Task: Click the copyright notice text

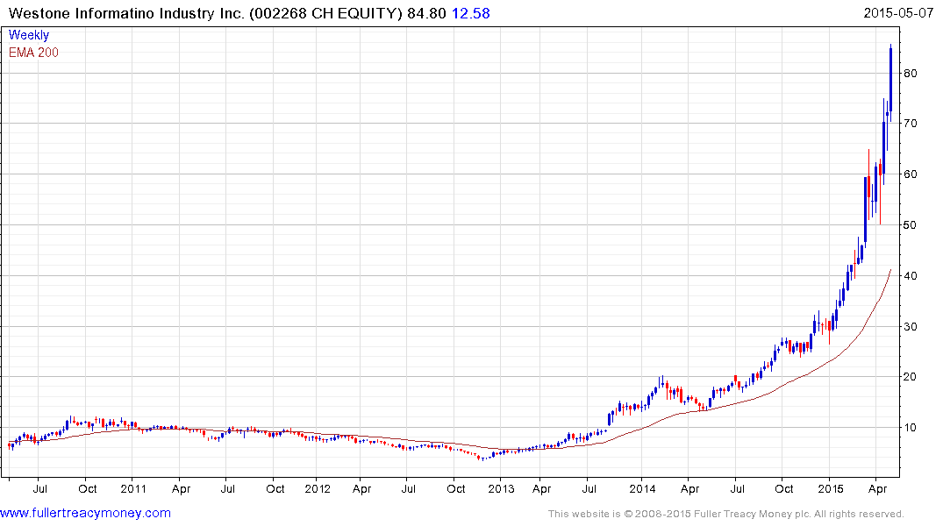Action: click(726, 514)
